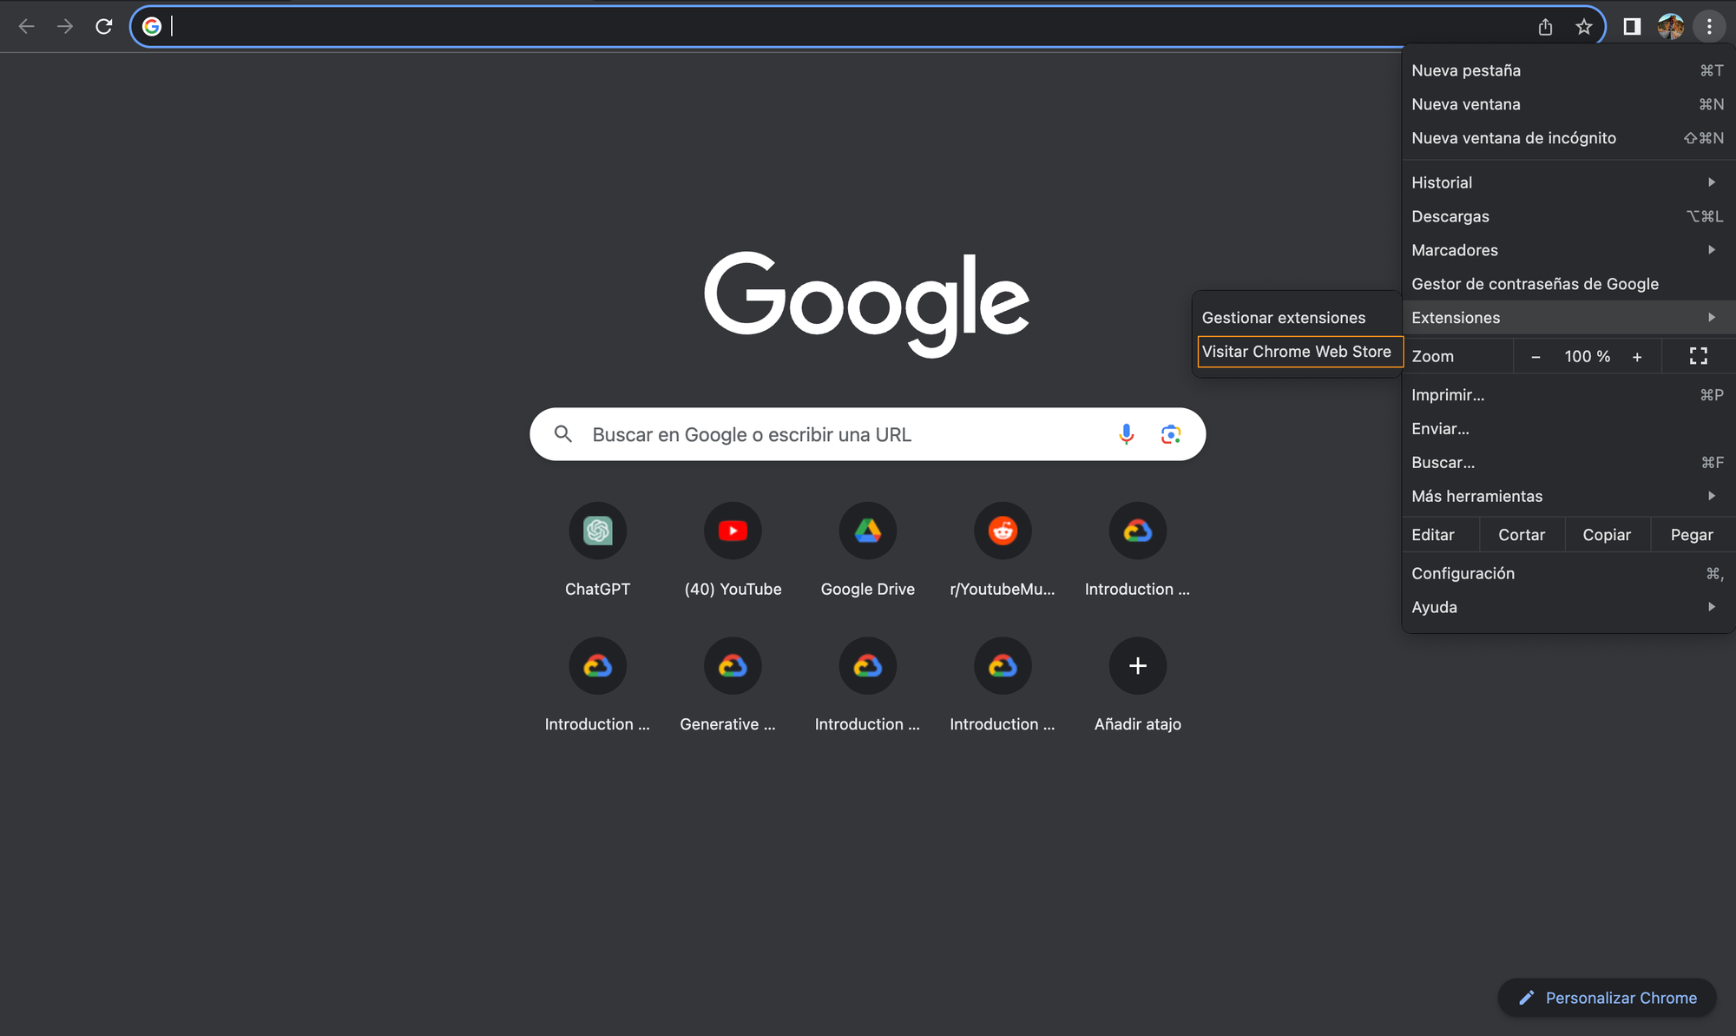Expand the Historial submenu
1736x1036 pixels.
click(x=1568, y=182)
